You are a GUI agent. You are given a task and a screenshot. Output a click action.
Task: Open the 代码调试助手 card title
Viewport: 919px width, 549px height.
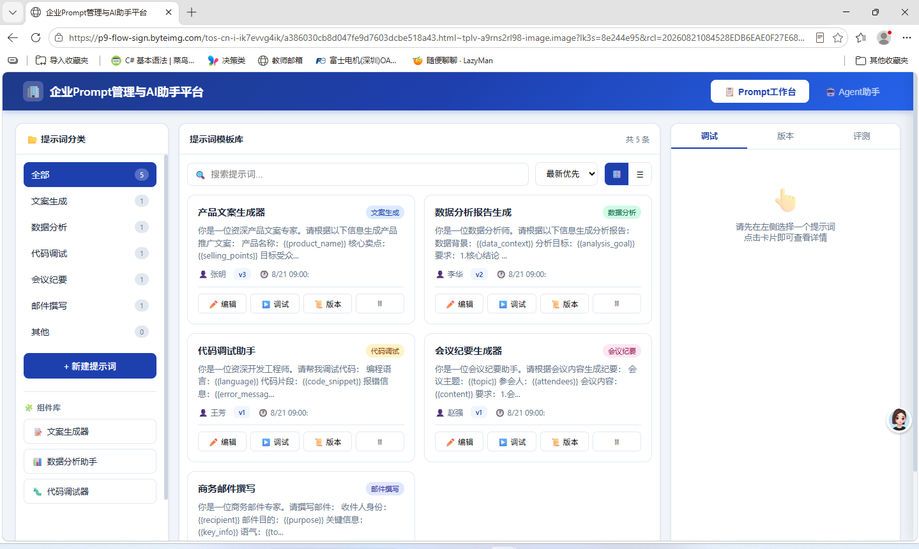tap(227, 351)
